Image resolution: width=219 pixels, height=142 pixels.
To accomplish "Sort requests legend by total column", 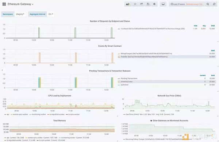I will tap(213, 26).
